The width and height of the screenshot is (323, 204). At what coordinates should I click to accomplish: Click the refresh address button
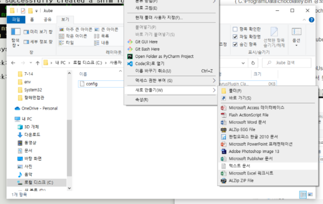253,63
